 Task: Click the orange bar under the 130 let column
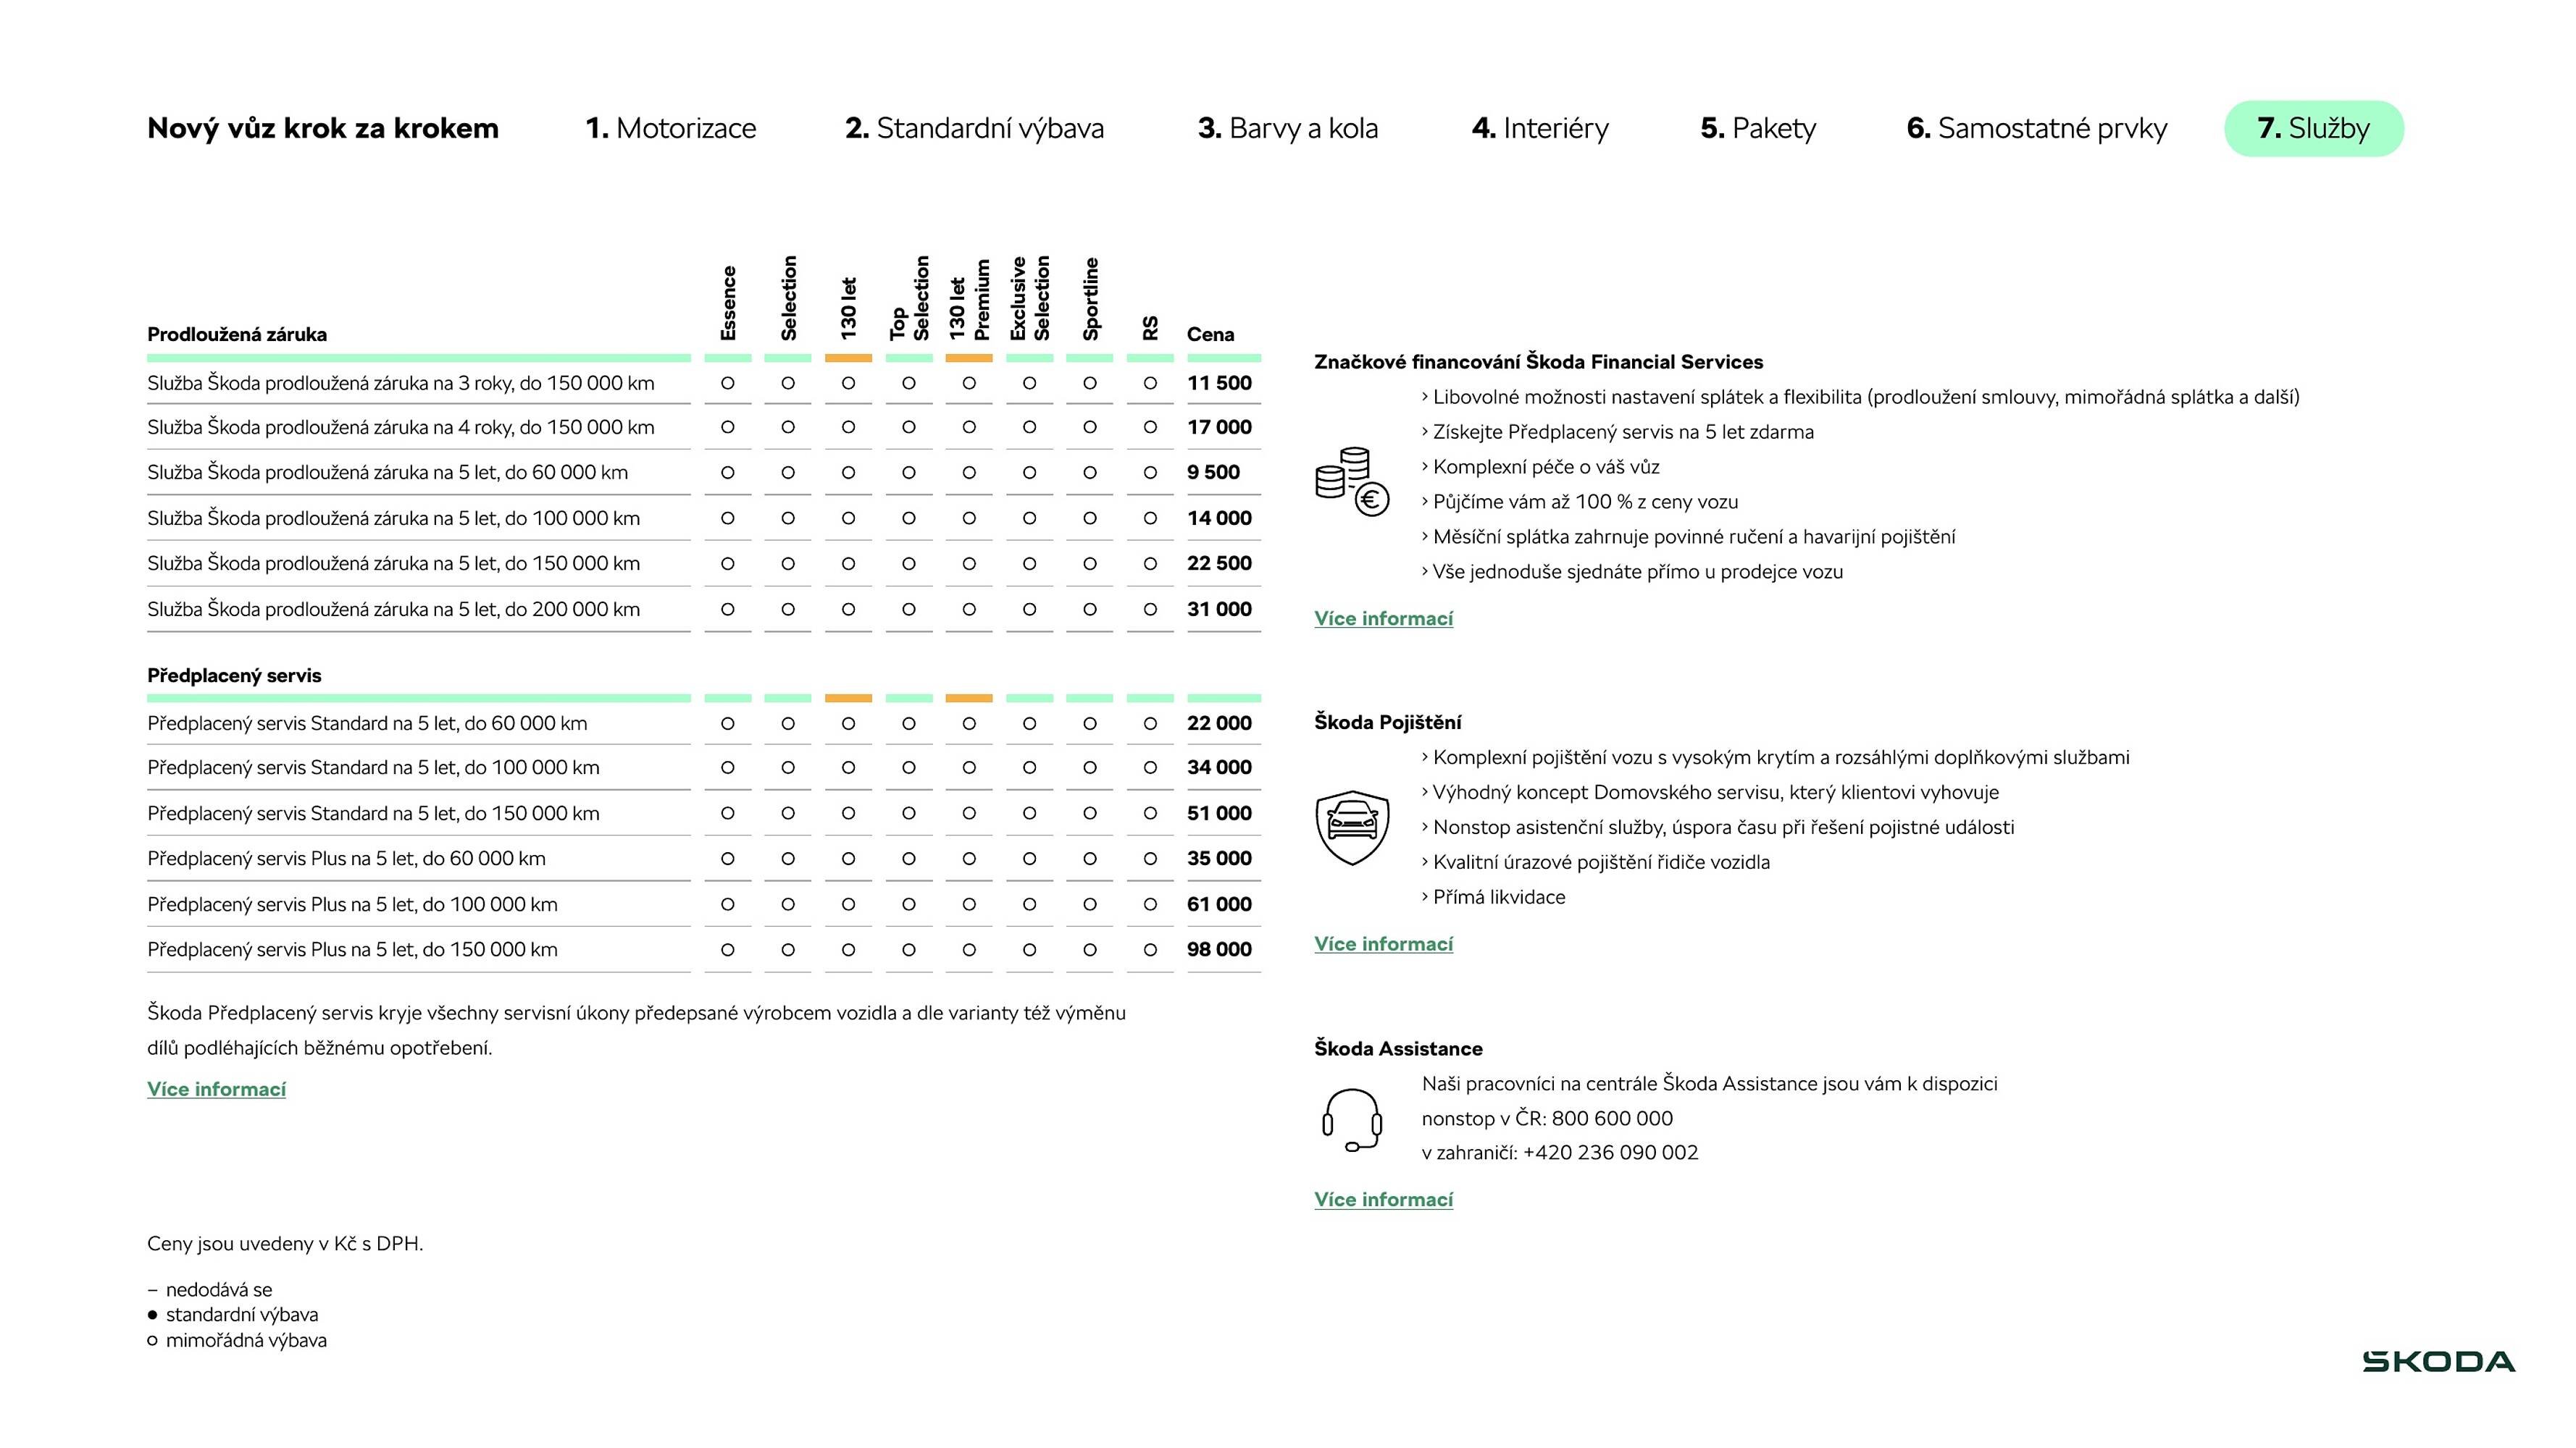(848, 358)
